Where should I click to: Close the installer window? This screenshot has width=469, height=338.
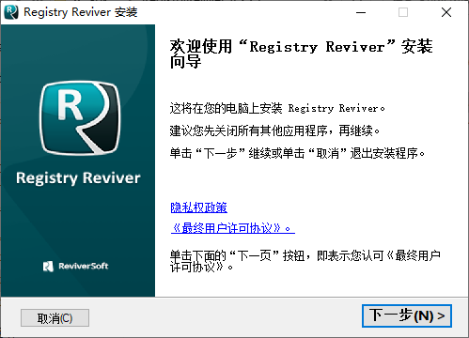[446, 12]
